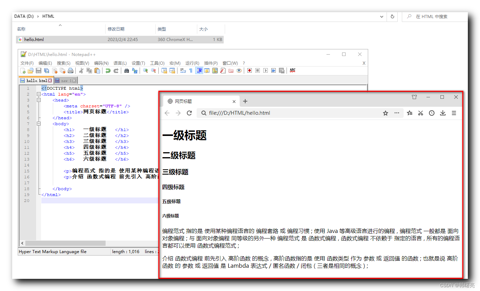Click Save All icon in Notepad++ toolbar

(x=47, y=71)
